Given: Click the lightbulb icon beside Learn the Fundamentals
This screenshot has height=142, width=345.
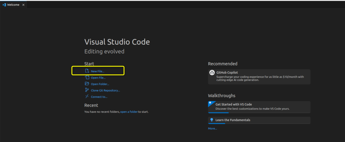Looking at the screenshot, I should pos(212,120).
